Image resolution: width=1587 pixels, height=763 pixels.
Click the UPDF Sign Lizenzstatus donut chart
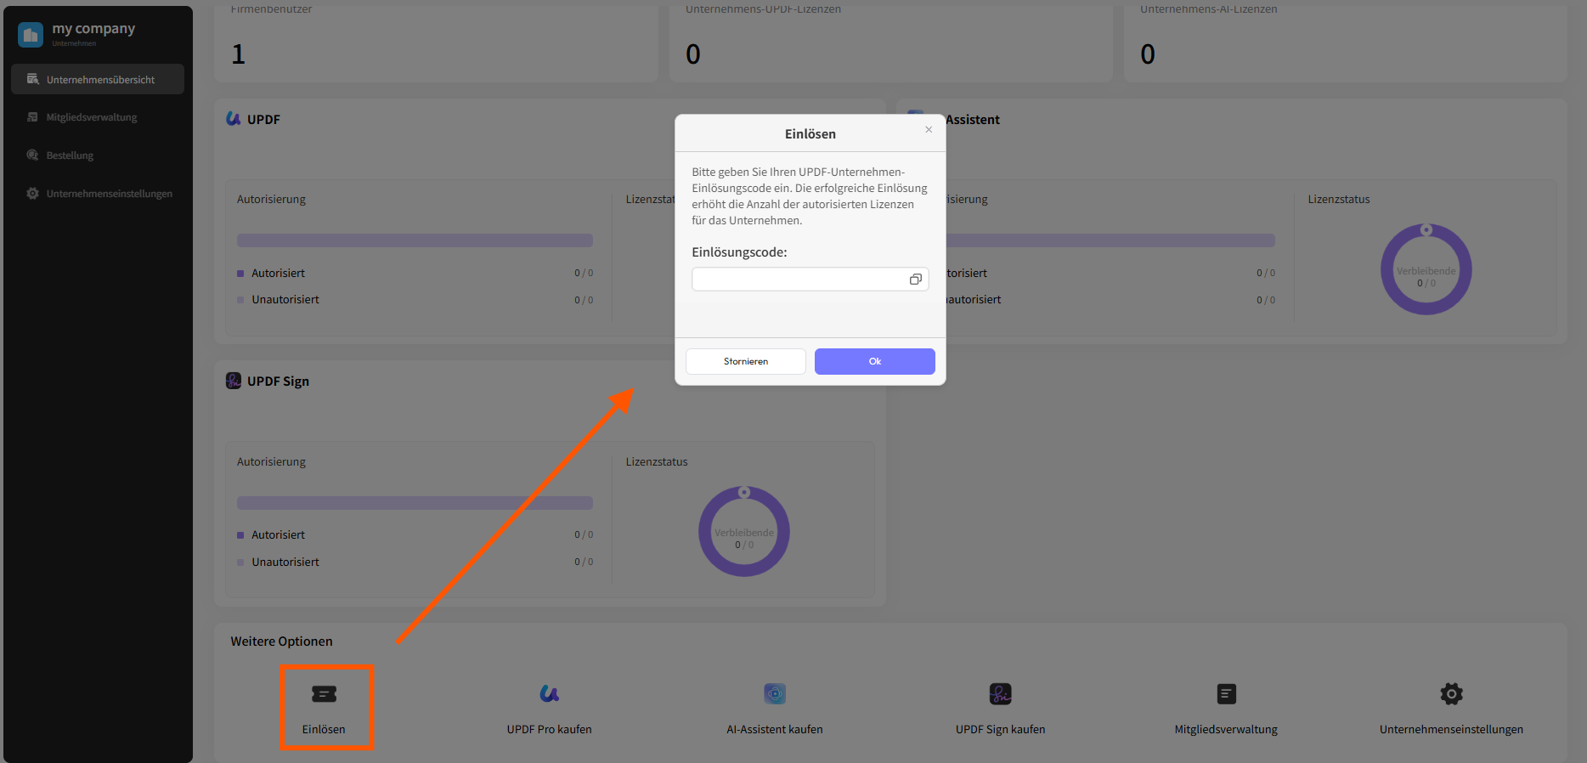coord(744,532)
